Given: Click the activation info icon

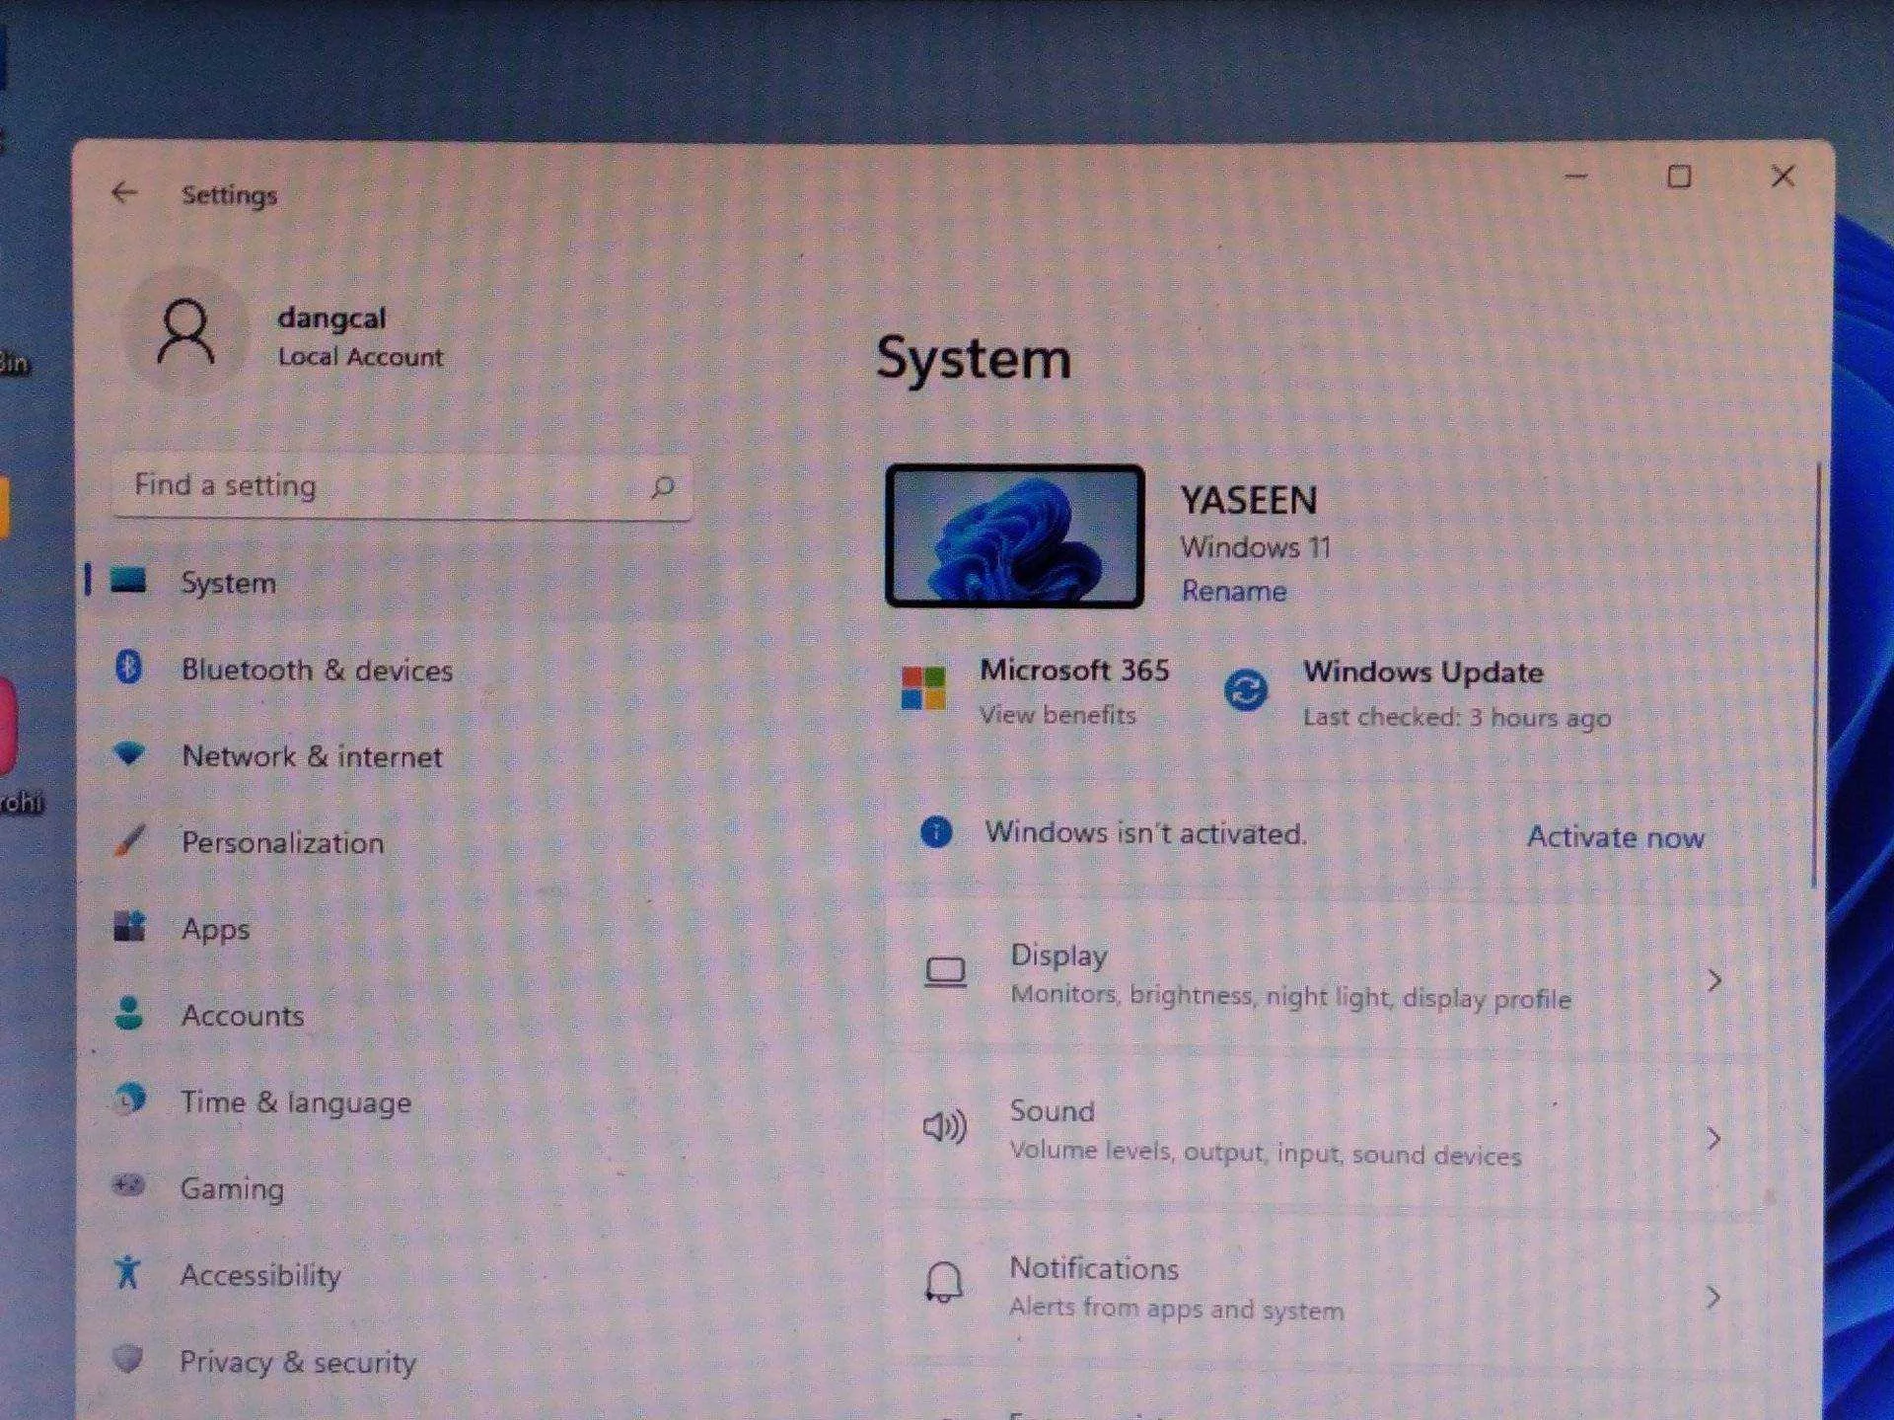Looking at the screenshot, I should pos(936,832).
